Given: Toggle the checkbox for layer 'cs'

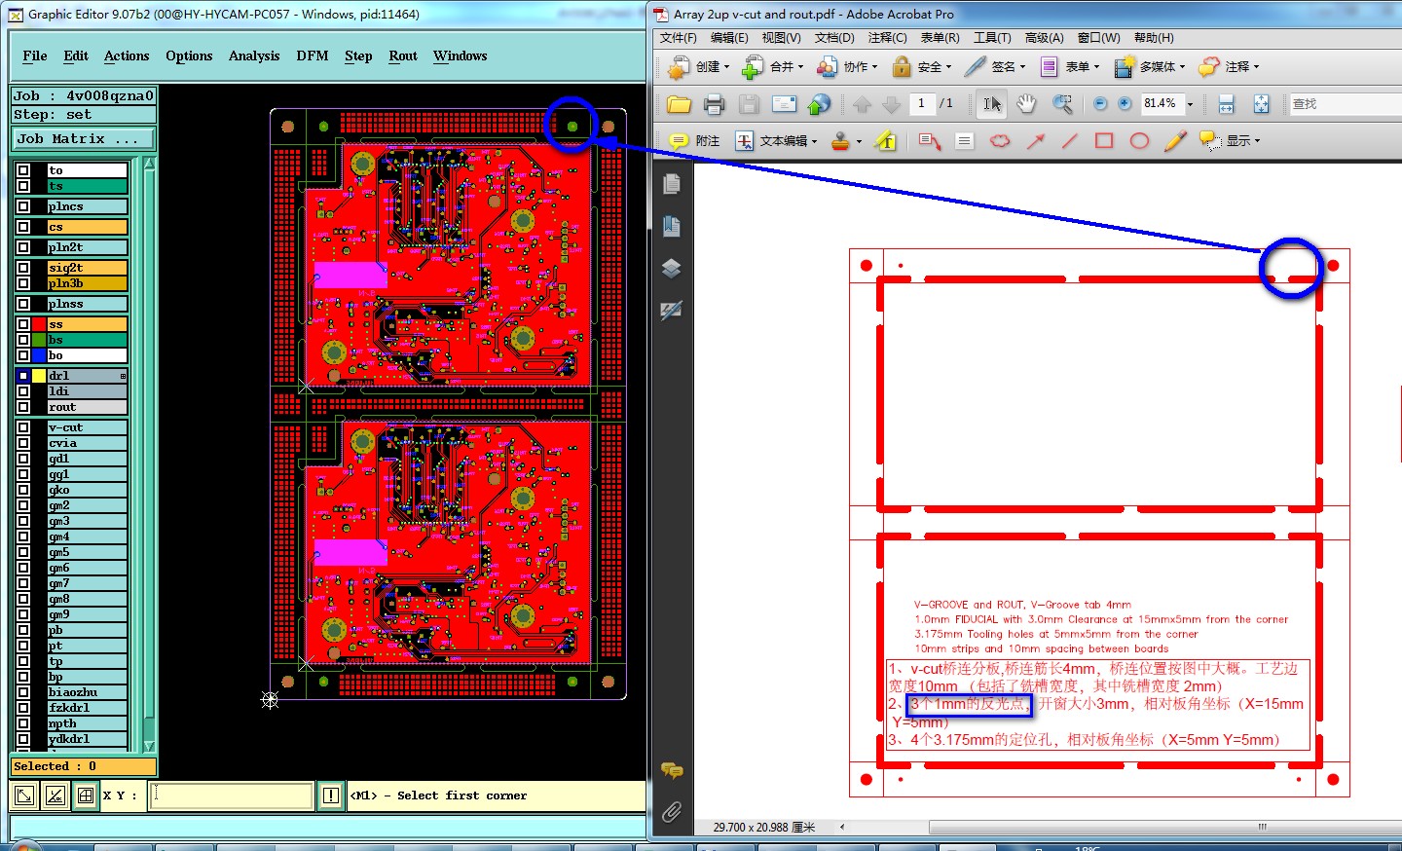Looking at the screenshot, I should coord(22,227).
